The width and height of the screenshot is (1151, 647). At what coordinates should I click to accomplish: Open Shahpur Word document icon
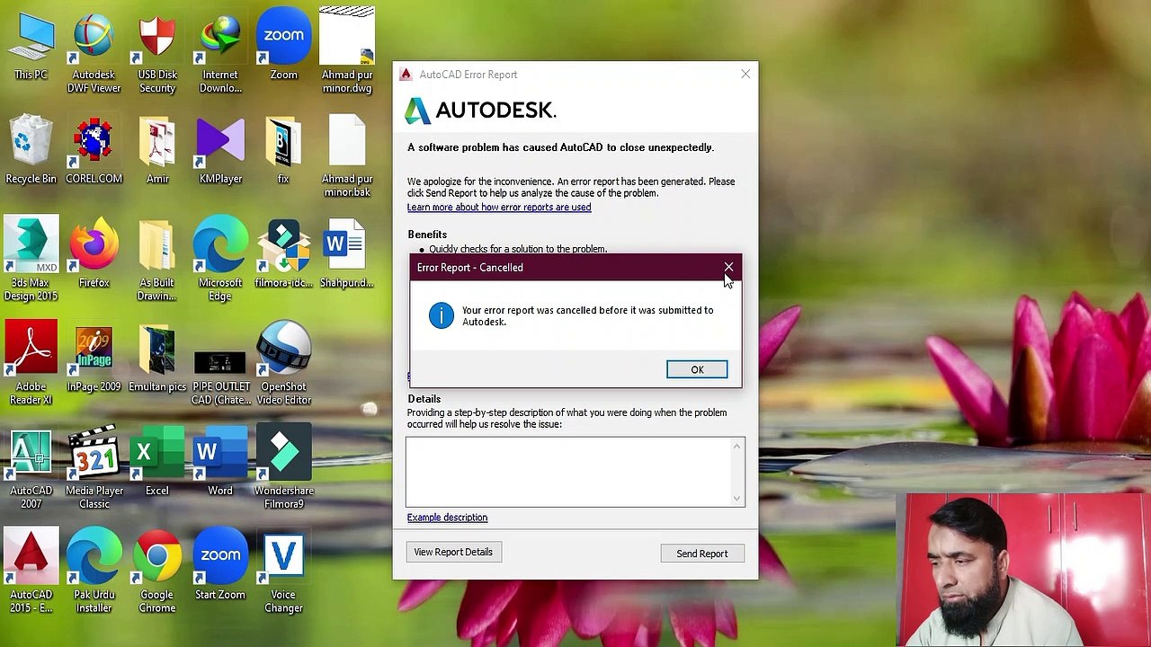pyautogui.click(x=347, y=254)
